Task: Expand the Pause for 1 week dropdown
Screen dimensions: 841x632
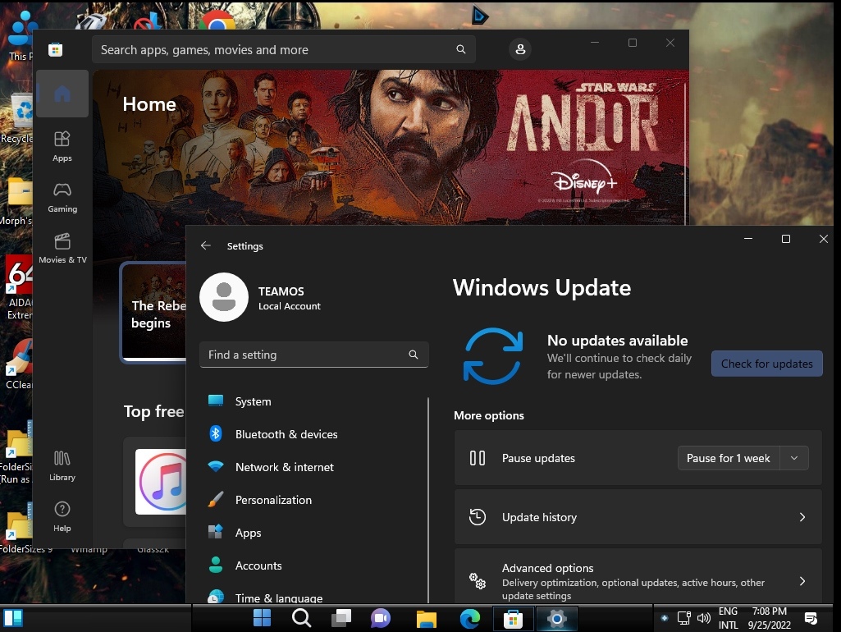Action: coord(793,458)
